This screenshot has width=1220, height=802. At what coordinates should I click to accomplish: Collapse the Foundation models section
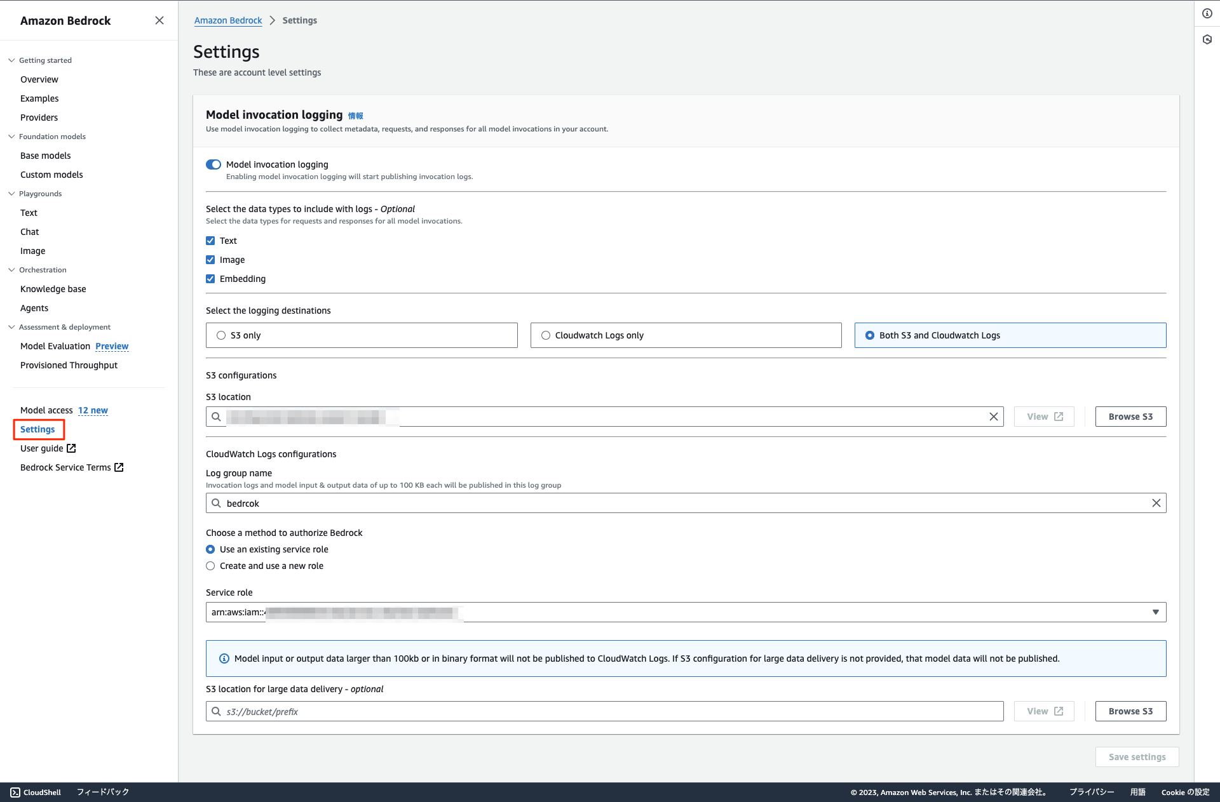pos(11,137)
